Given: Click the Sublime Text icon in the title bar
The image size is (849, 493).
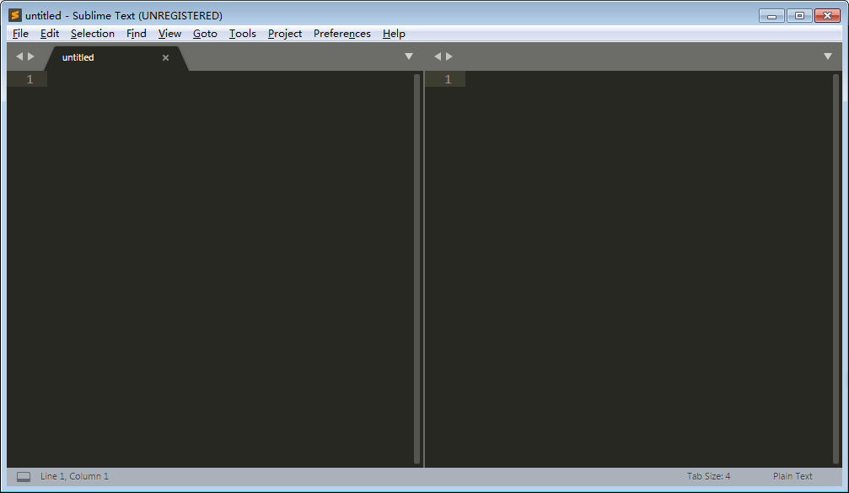Looking at the screenshot, I should click(15, 15).
